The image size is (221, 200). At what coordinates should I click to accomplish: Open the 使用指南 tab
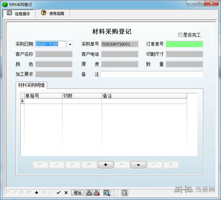pyautogui.click(x=53, y=13)
